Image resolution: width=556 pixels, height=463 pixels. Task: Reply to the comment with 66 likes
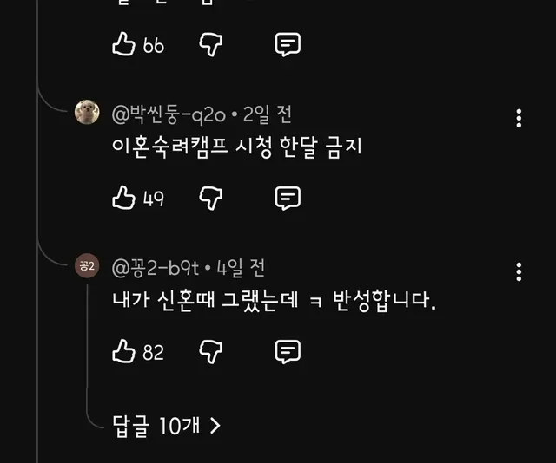tap(288, 44)
